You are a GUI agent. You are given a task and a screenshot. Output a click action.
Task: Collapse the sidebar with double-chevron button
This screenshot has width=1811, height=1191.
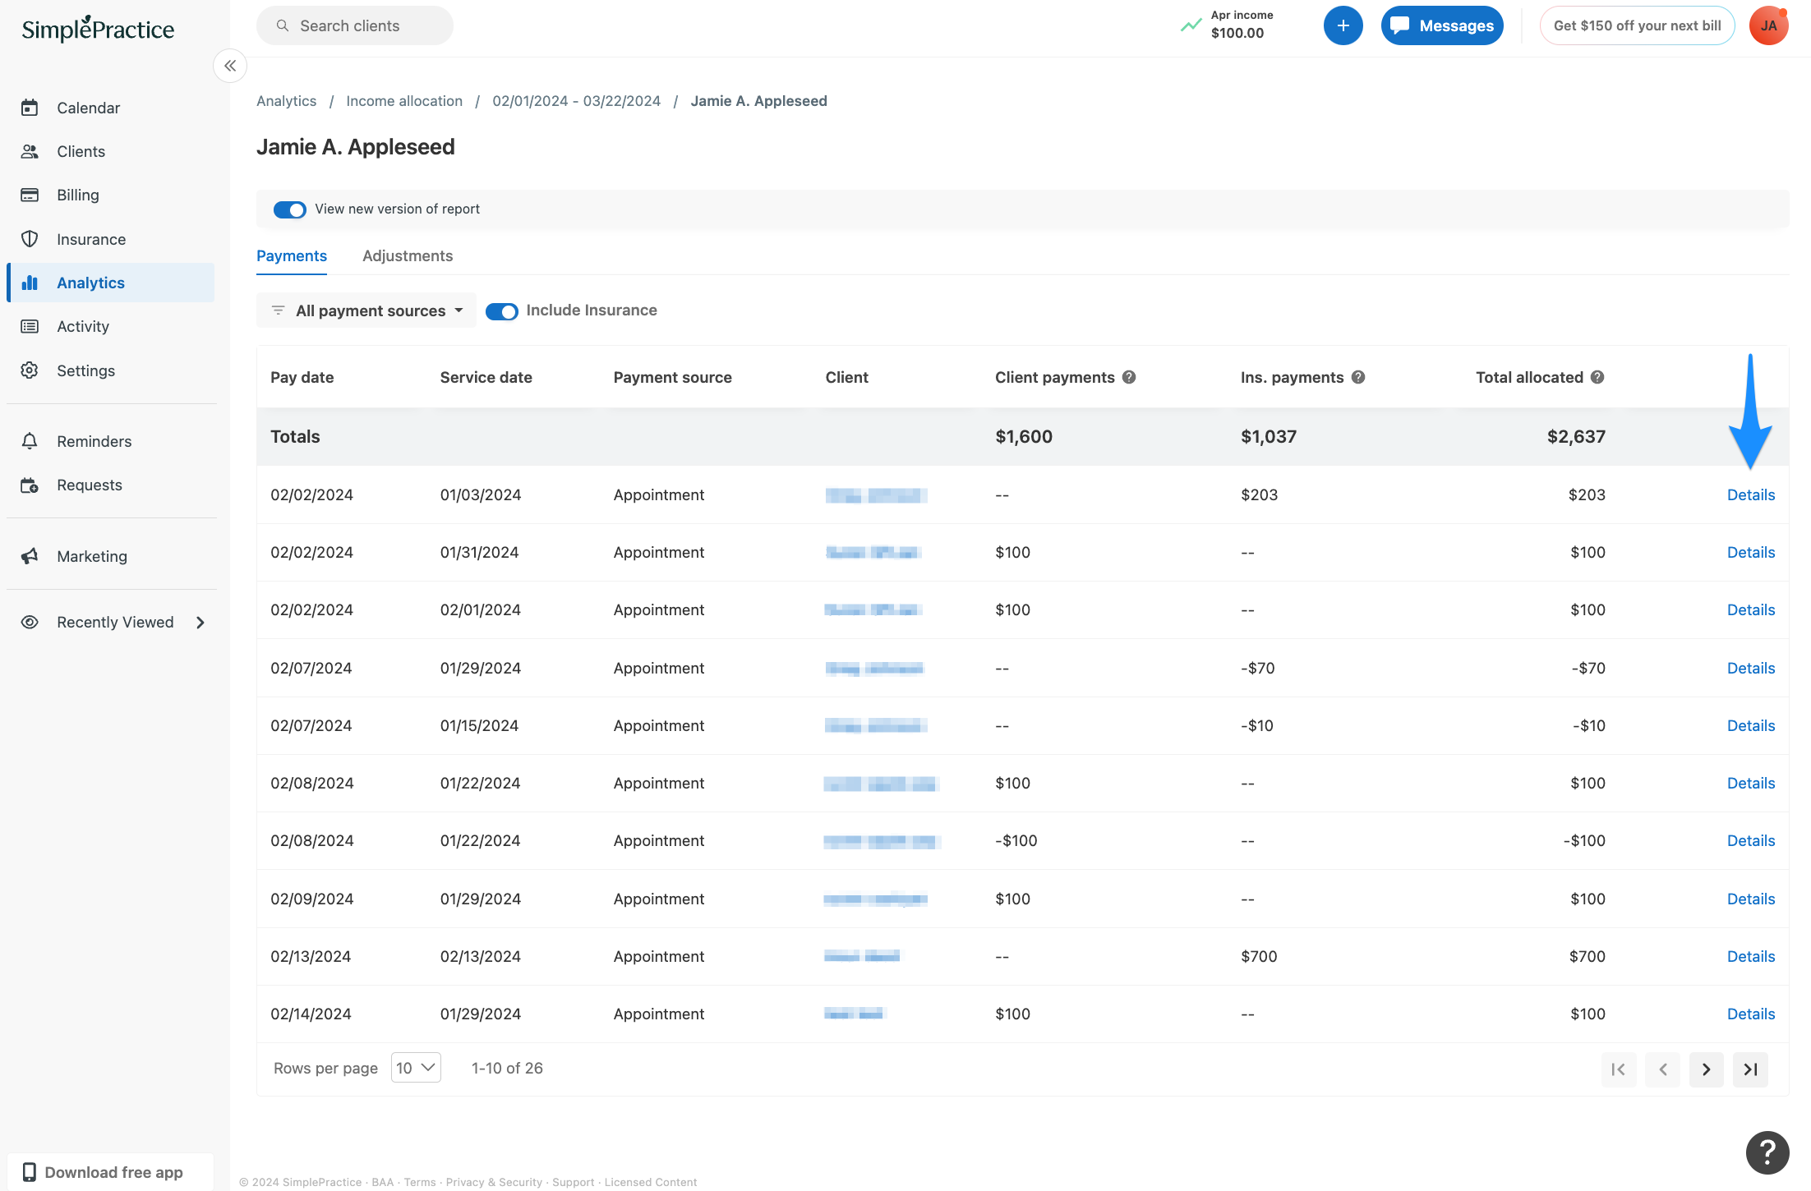click(x=230, y=66)
